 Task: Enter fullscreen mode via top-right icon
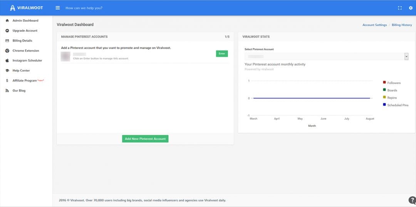[x=400, y=8]
